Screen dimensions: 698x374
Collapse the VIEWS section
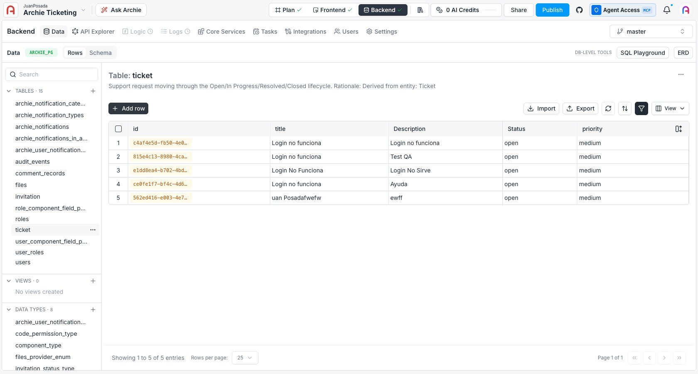[9, 281]
